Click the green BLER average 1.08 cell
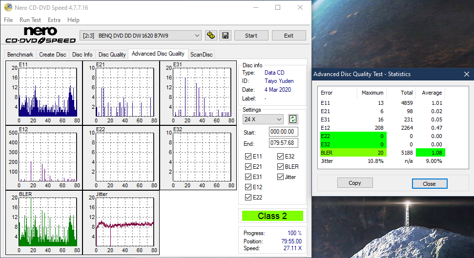 [431, 153]
